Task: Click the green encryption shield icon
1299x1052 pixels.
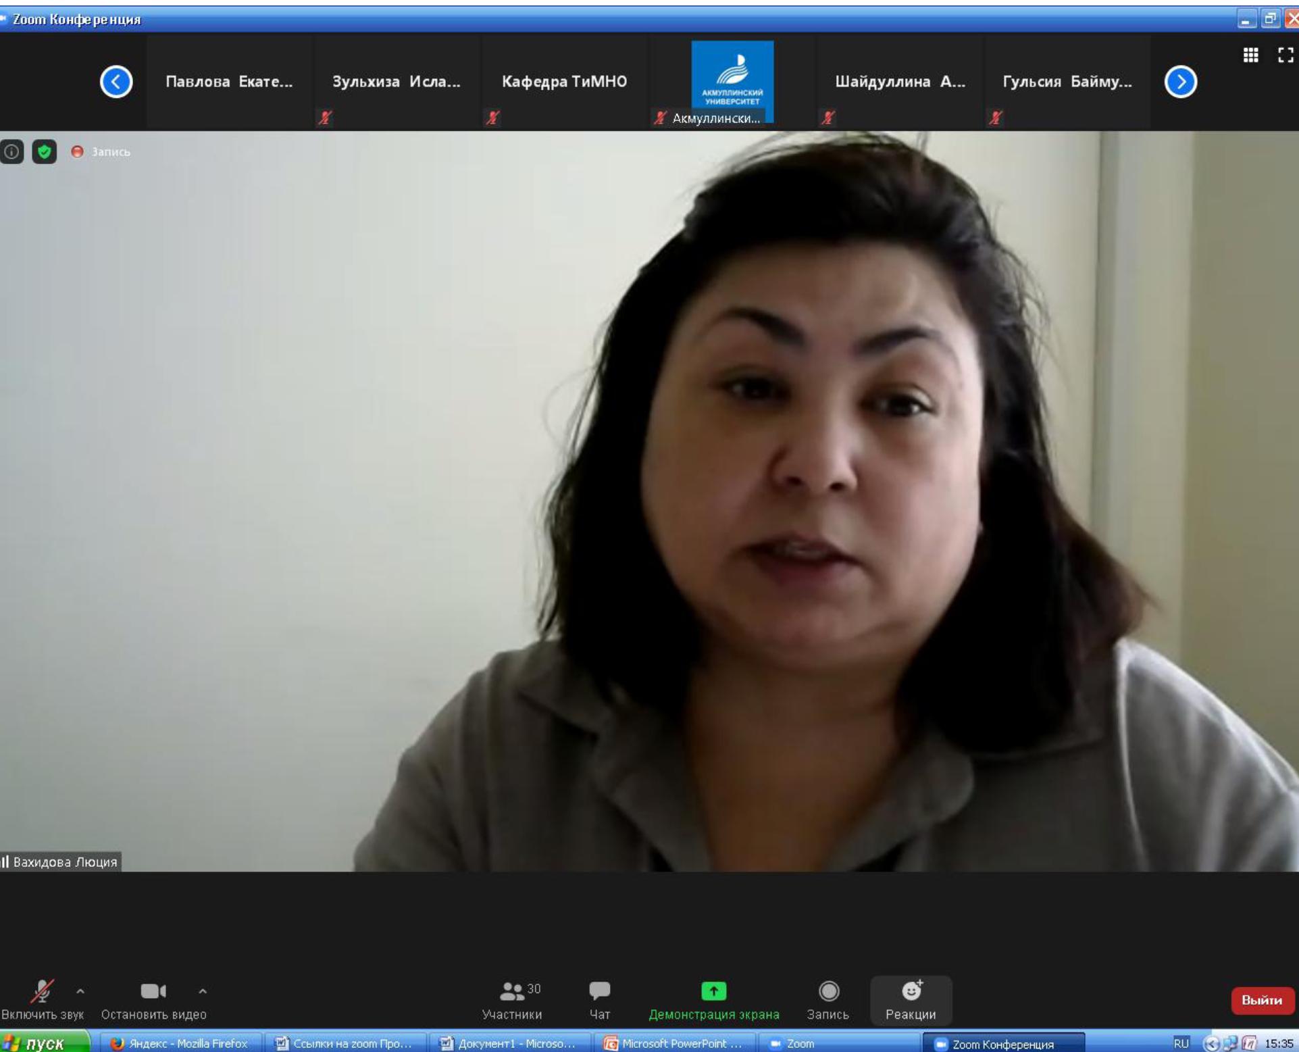Action: click(45, 151)
